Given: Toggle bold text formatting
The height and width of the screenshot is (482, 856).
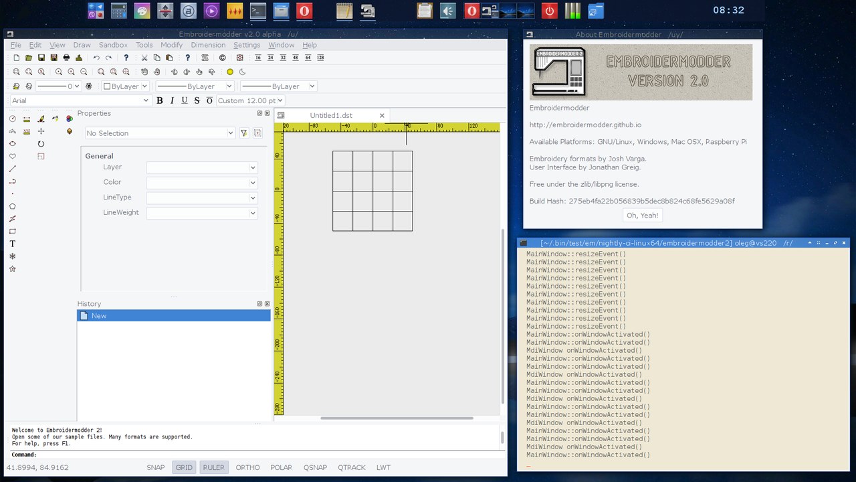Looking at the screenshot, I should click(159, 100).
